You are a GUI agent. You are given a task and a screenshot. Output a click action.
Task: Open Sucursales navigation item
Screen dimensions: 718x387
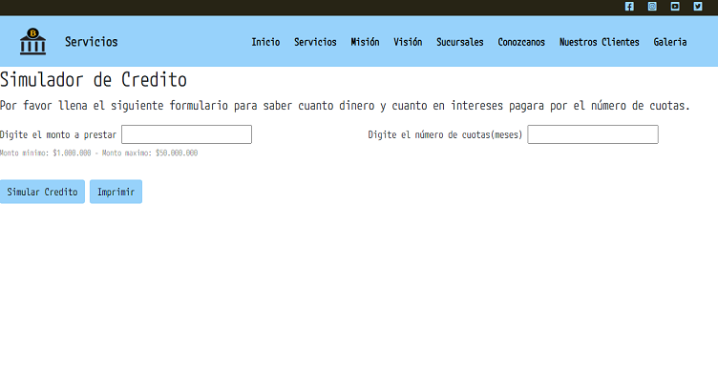click(460, 42)
